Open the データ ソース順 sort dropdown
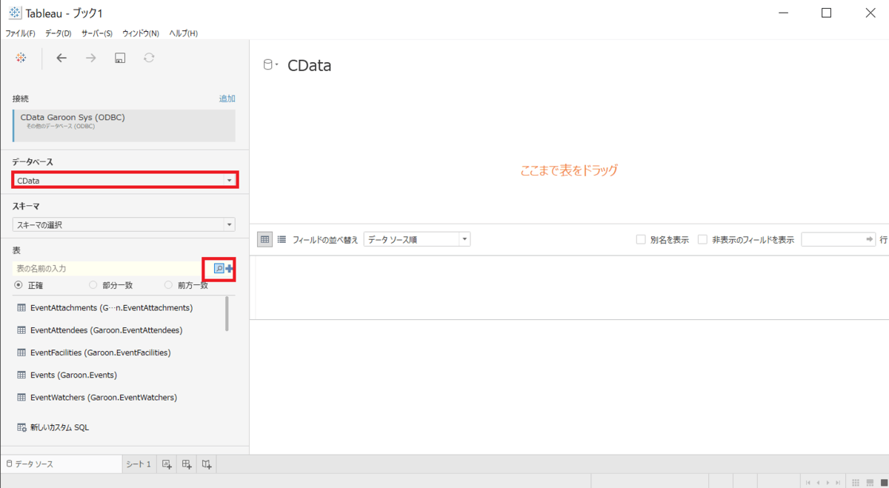889x488 pixels. [417, 239]
